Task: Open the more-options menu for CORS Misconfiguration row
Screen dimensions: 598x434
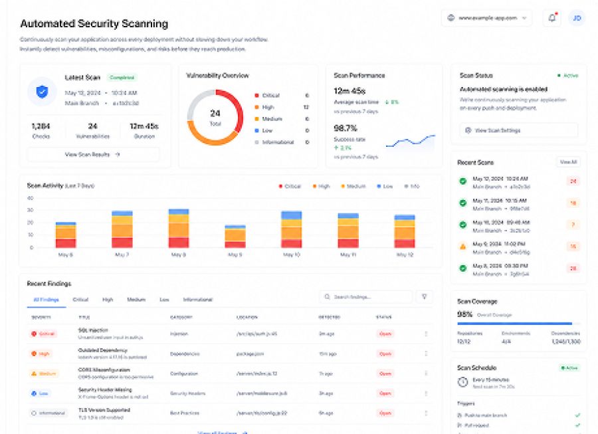Action: tap(426, 374)
